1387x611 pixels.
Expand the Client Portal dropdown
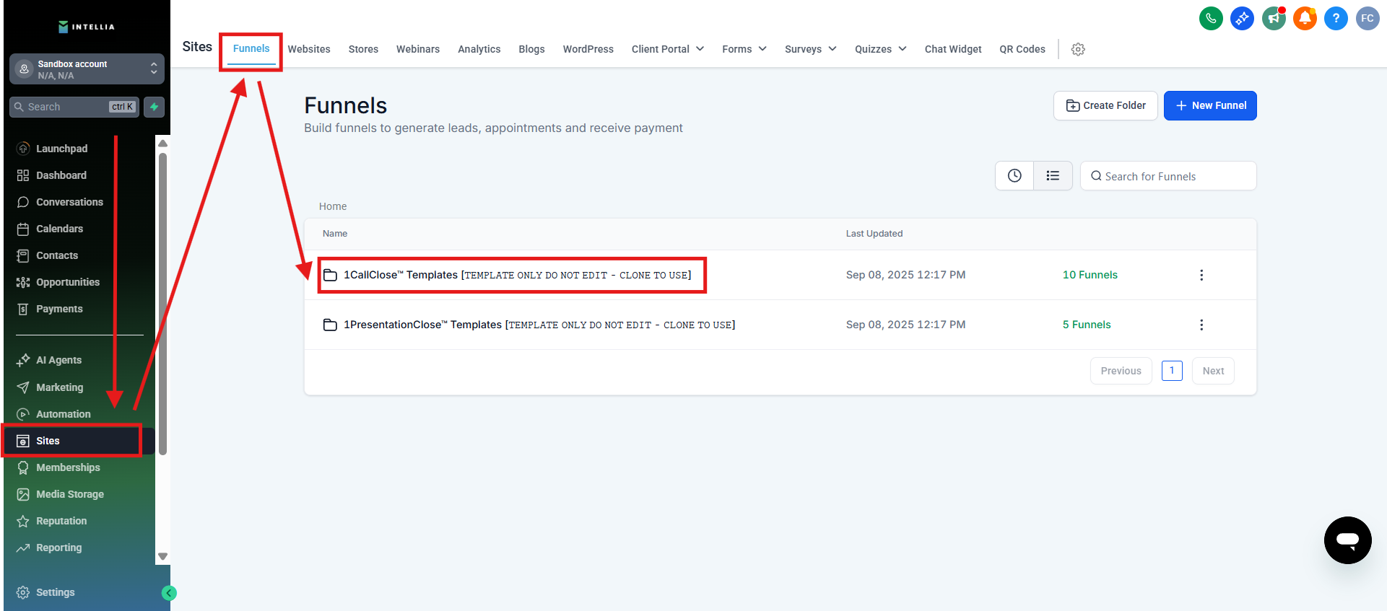click(x=667, y=49)
